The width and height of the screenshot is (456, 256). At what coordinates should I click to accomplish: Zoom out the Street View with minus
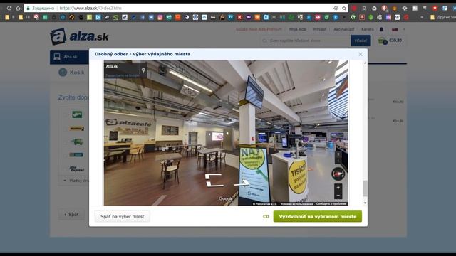point(338,196)
